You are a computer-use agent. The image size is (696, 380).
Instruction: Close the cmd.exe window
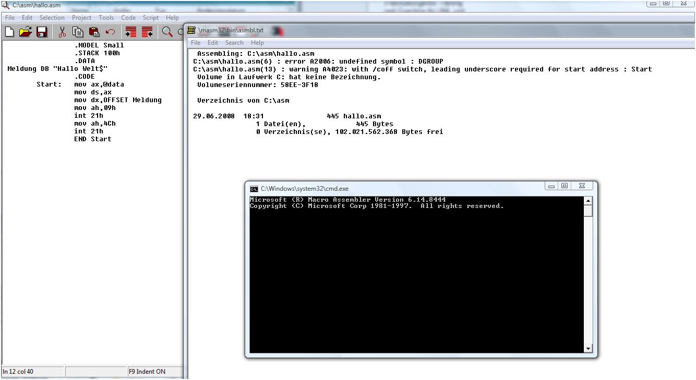coord(582,186)
